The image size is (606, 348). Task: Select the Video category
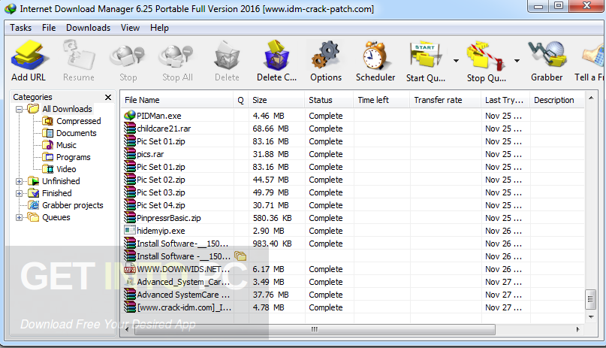(66, 169)
